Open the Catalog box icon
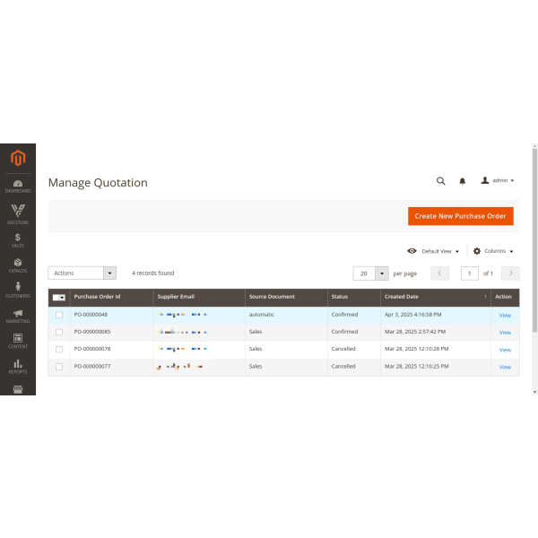Screen dimensions: 538x538 click(17, 265)
